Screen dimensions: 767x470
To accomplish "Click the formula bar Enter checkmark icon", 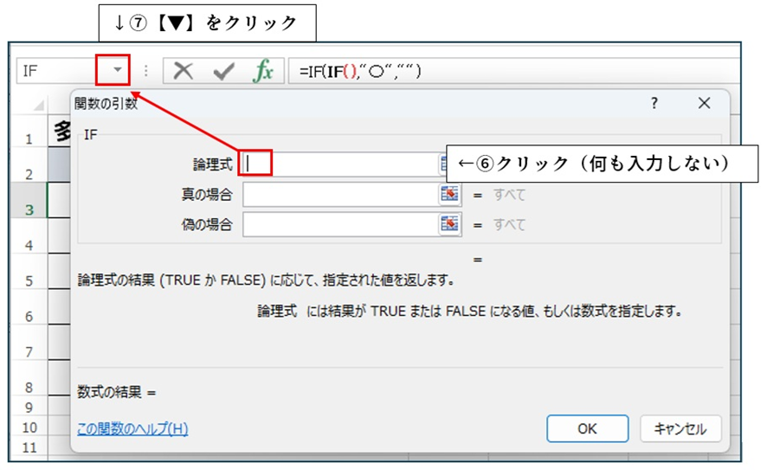I will click(x=223, y=72).
